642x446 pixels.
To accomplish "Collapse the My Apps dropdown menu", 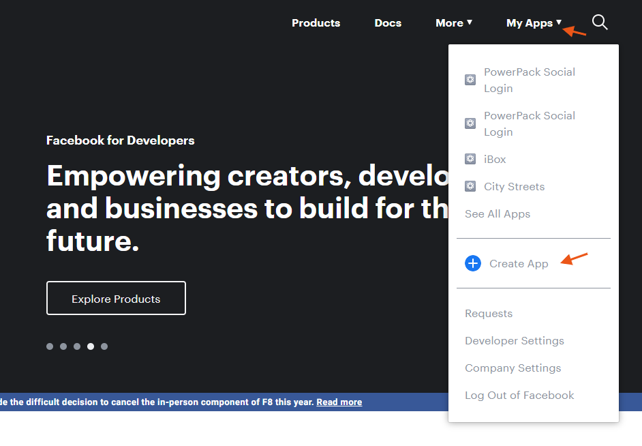I will coord(534,23).
